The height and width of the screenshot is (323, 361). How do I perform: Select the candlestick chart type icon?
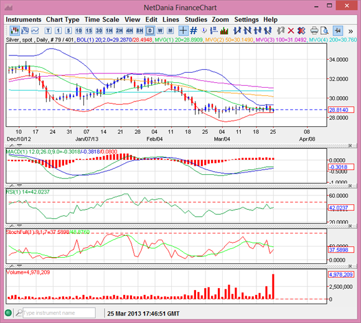point(15,30)
